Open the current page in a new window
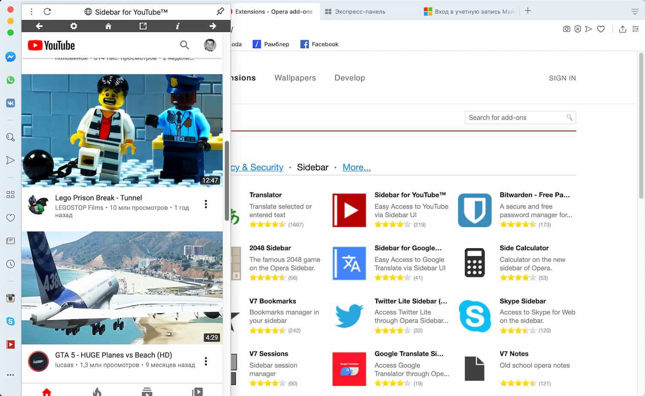 pyautogui.click(x=143, y=26)
